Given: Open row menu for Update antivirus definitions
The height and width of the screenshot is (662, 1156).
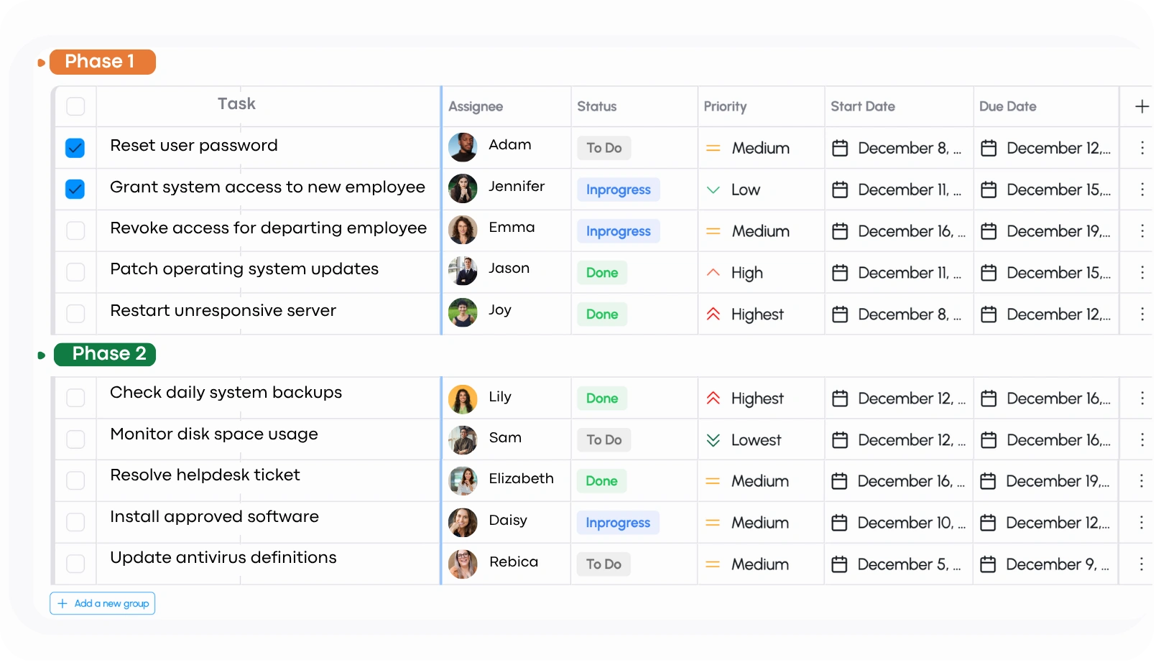Looking at the screenshot, I should pos(1141,564).
